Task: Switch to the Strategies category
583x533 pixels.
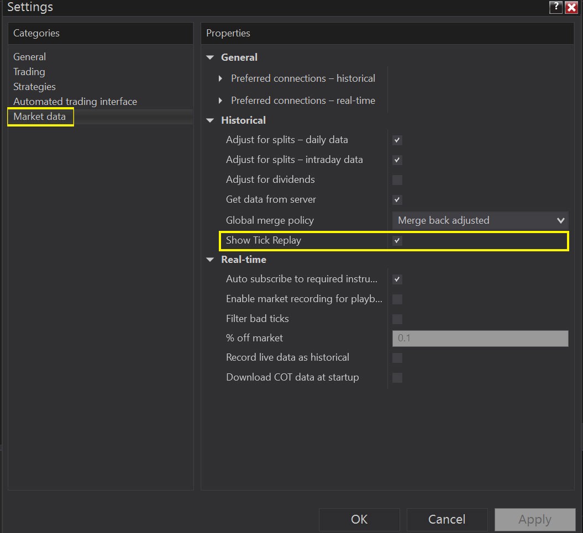Action: 34,86
